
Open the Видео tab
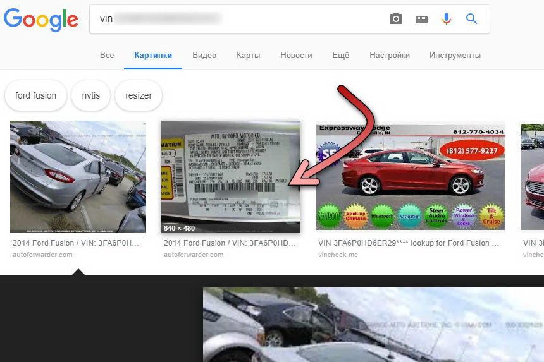[204, 56]
